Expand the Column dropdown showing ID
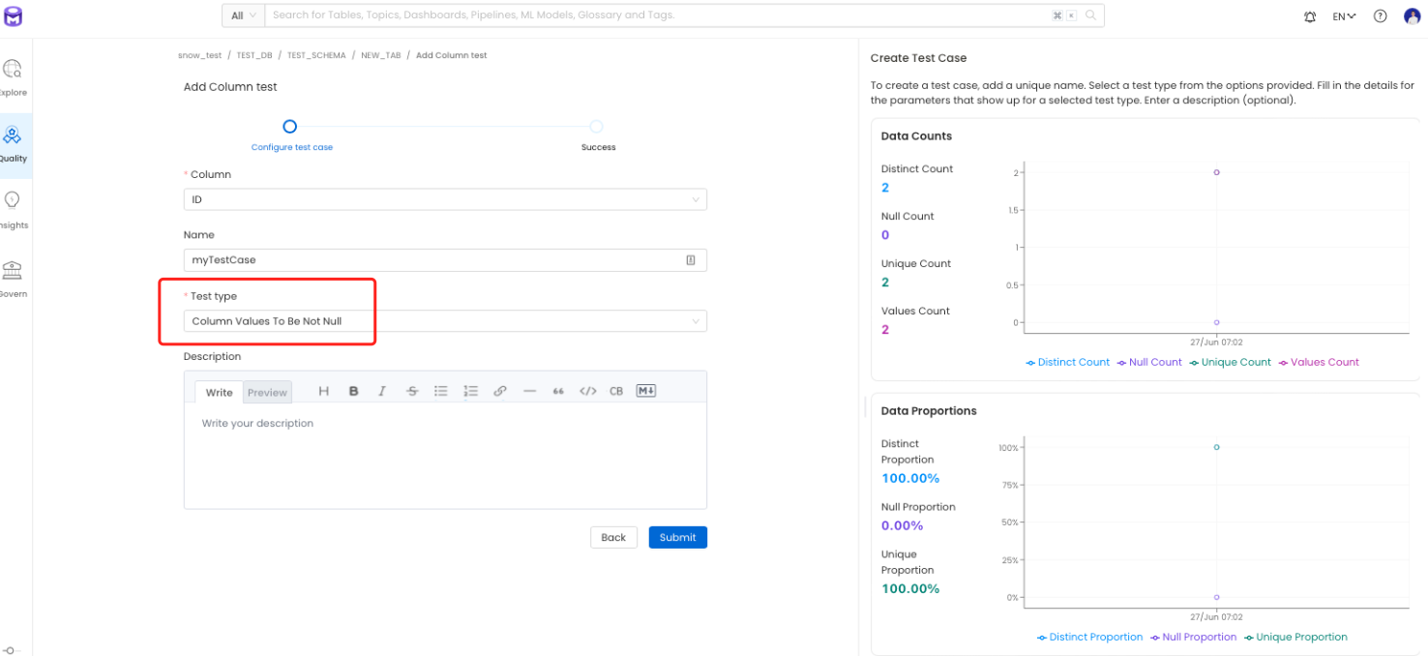The image size is (1428, 656). tap(445, 199)
